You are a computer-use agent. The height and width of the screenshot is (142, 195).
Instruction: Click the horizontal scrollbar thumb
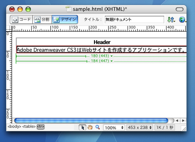coord(91,121)
